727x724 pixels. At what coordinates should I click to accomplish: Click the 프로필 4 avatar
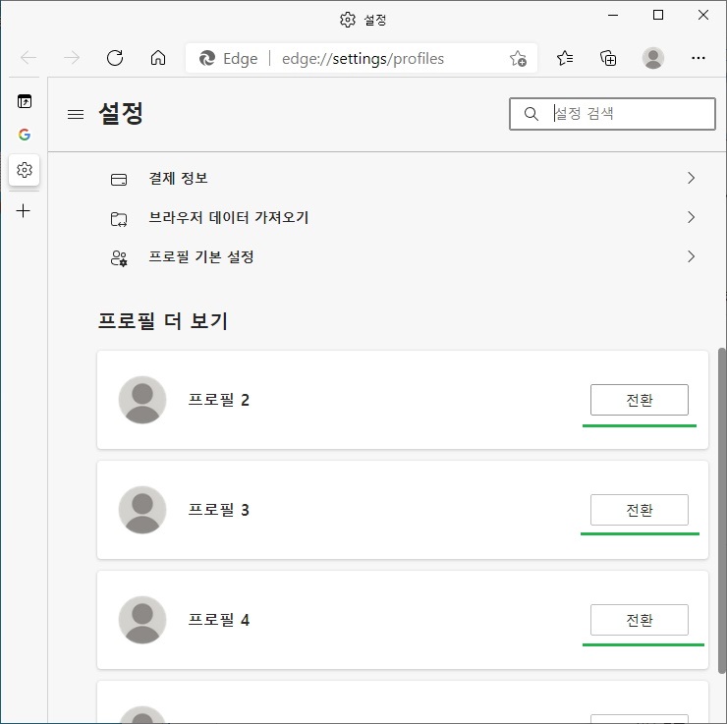(x=142, y=620)
